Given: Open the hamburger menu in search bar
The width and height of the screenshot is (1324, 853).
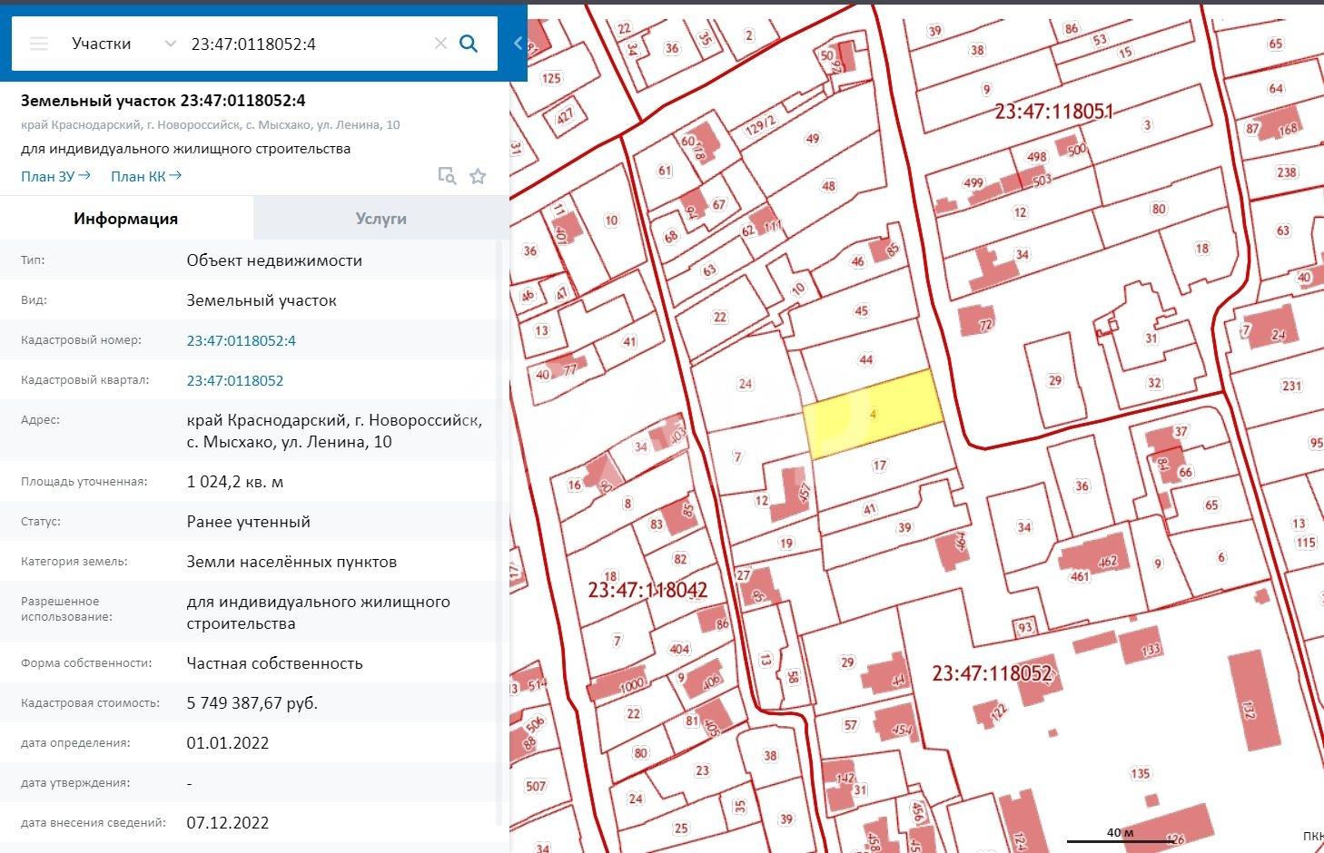Looking at the screenshot, I should [x=39, y=44].
